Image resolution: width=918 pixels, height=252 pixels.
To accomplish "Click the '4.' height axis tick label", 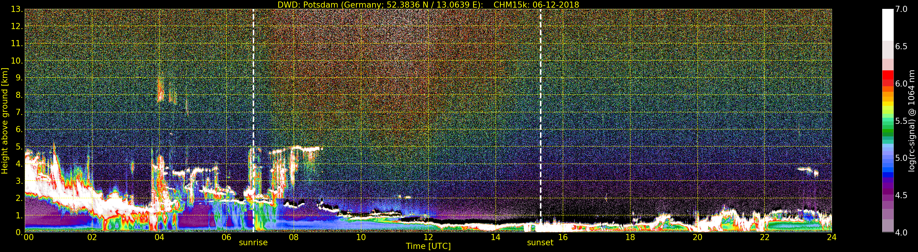I will [19, 164].
